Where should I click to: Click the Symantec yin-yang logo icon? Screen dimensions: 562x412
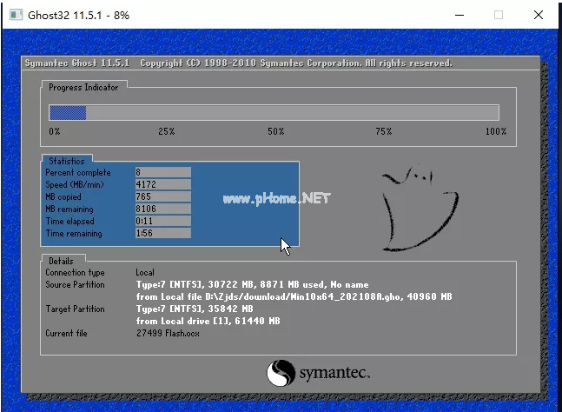point(281,373)
